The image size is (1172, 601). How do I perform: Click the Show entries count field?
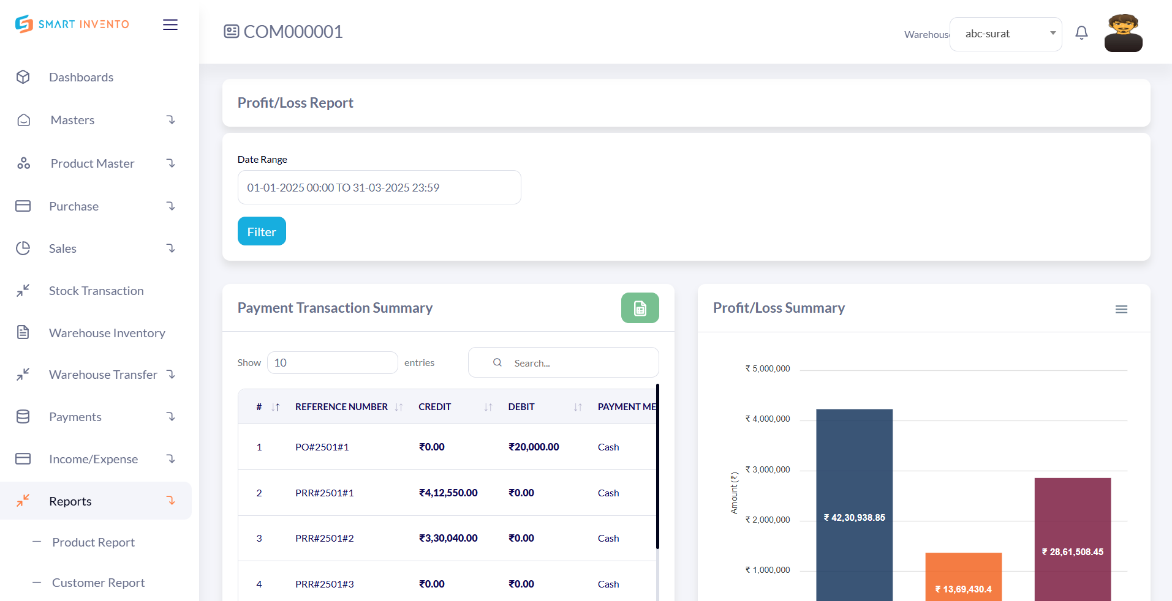[x=333, y=363]
